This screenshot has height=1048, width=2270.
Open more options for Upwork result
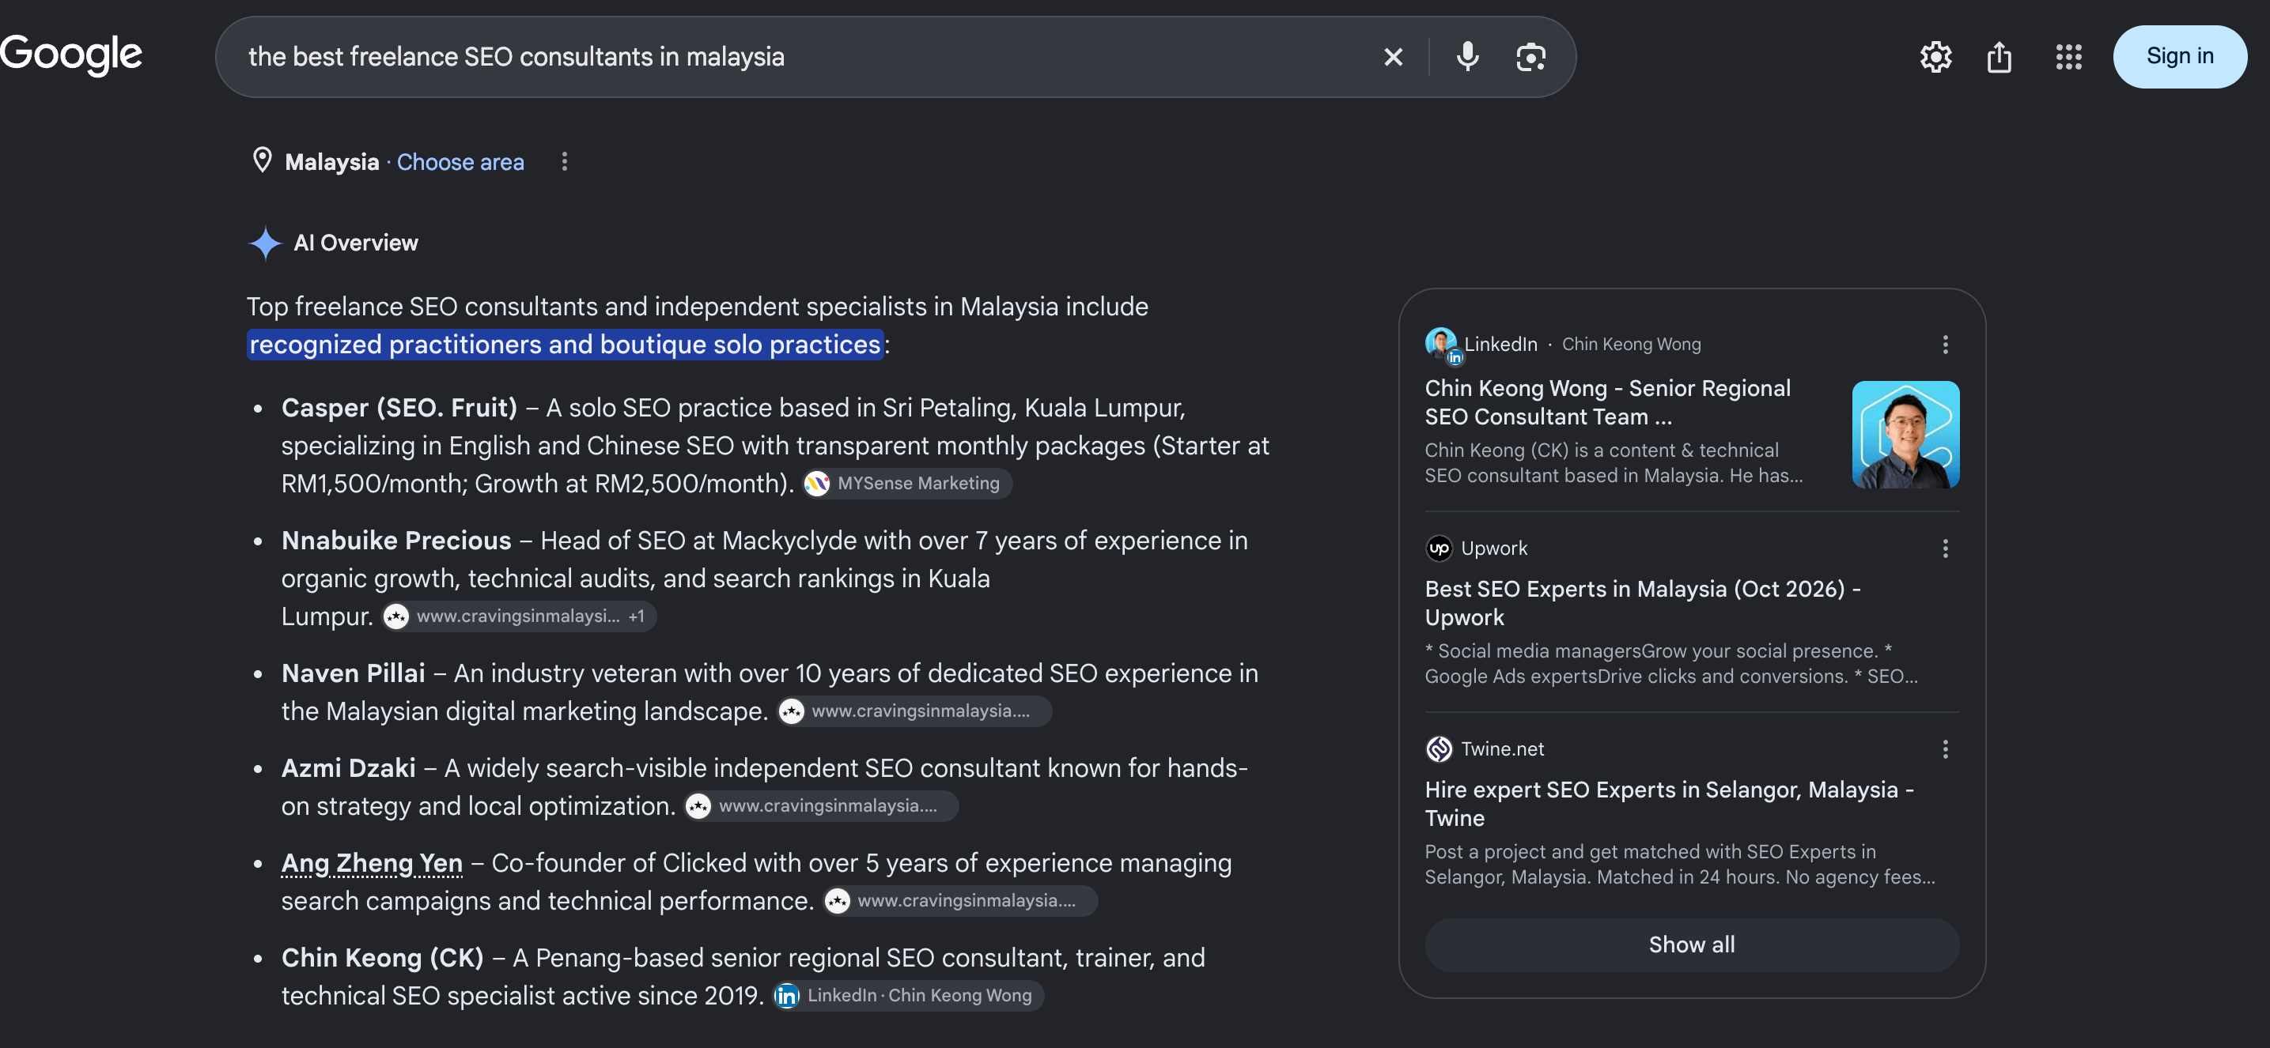click(1945, 549)
